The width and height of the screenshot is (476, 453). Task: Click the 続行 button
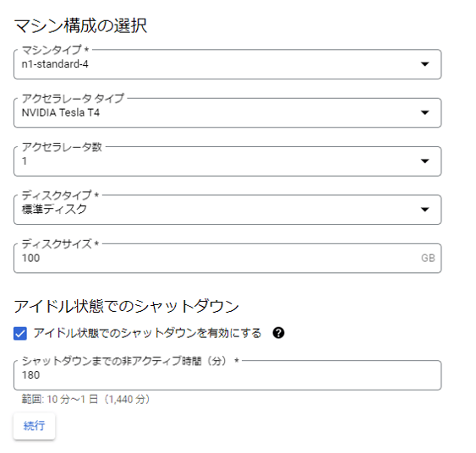point(35,426)
